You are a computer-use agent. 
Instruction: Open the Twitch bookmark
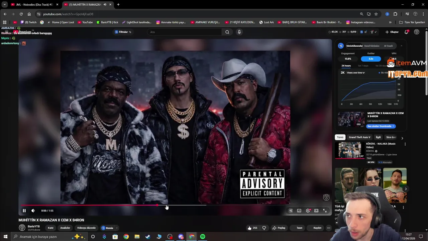28,22
